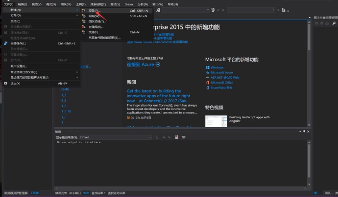Click the Clear All output icon
338x197 pixels.
(x=176, y=137)
